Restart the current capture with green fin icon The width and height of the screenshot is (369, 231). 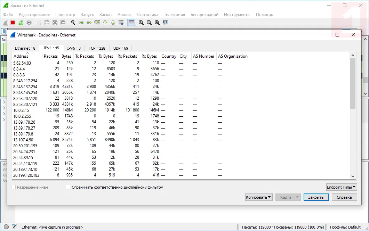(x=21, y=23)
